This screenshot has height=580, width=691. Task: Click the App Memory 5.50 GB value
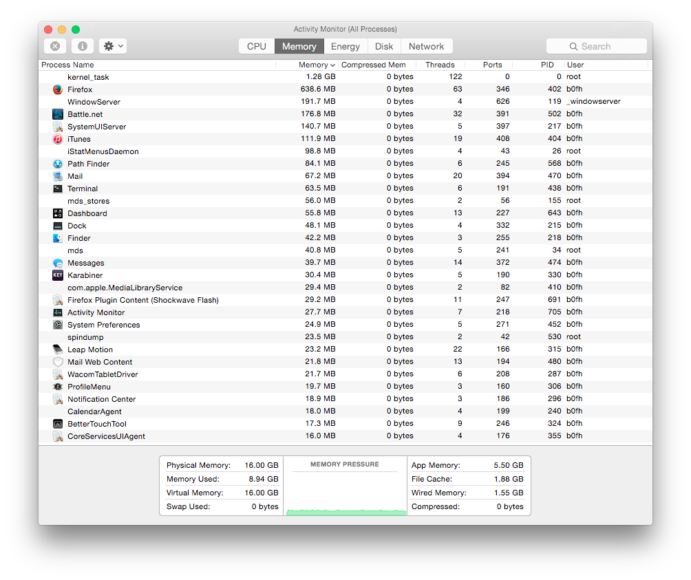(509, 465)
